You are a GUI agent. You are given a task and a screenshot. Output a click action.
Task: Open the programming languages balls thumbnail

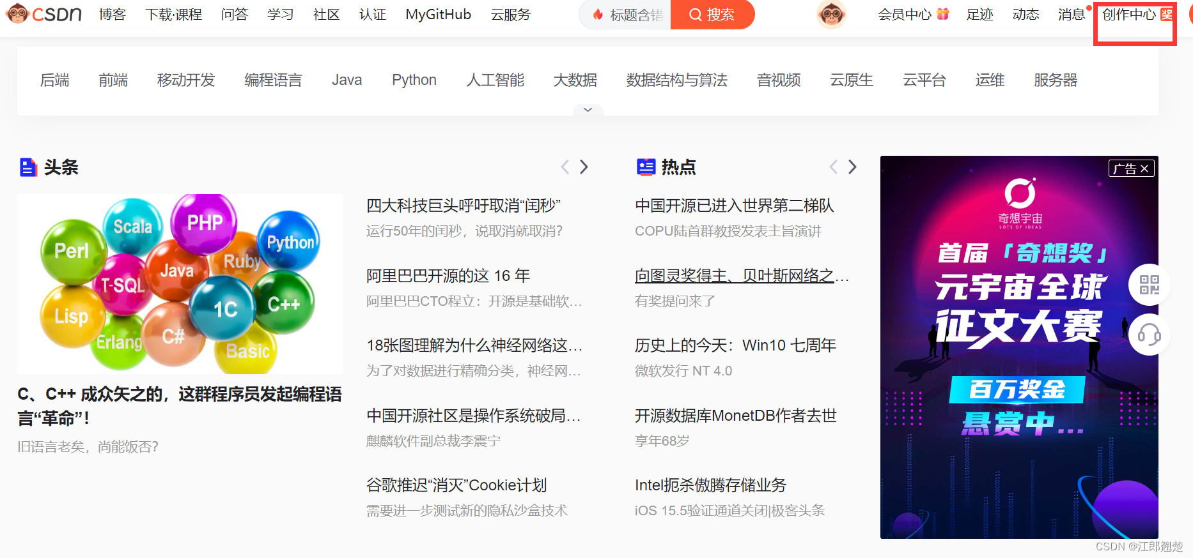[180, 283]
